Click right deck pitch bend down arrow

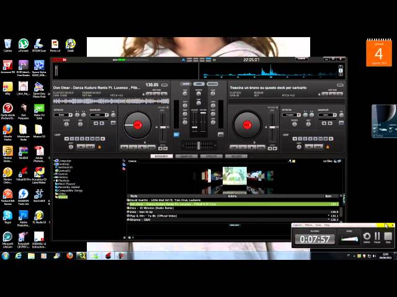[270, 148]
